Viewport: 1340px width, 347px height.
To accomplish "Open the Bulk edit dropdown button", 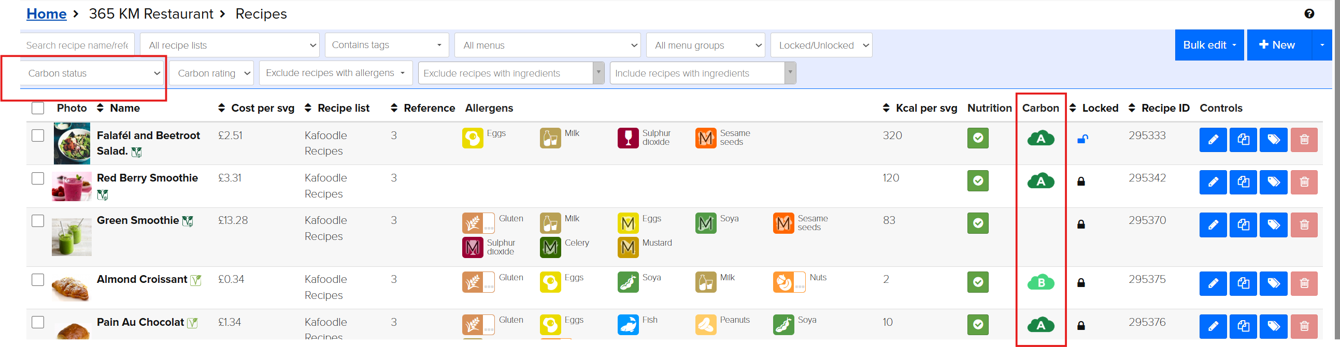I will tap(1209, 45).
